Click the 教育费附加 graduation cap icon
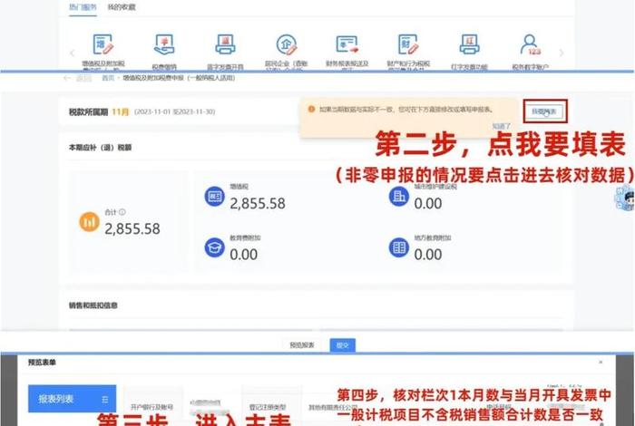The width and height of the screenshot is (635, 426). coord(214,247)
